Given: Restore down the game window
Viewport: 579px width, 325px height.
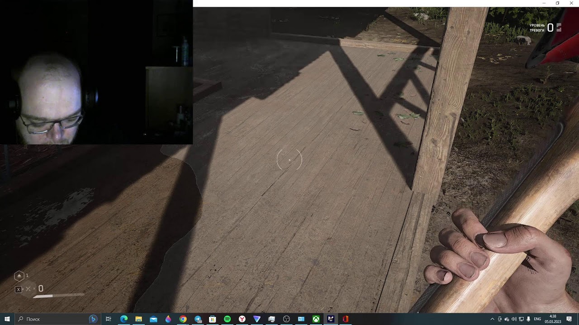Looking at the screenshot, I should pyautogui.click(x=558, y=3).
